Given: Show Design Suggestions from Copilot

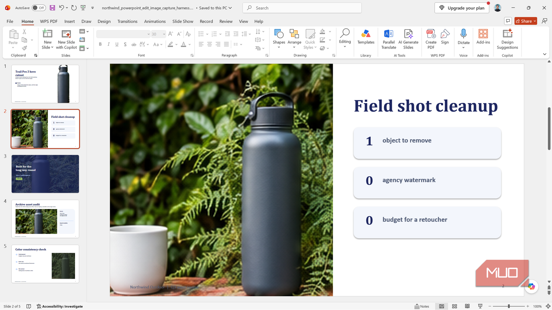Looking at the screenshot, I should tap(507, 39).
